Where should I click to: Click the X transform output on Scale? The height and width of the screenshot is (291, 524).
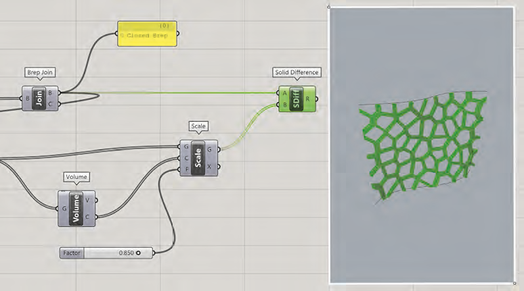tap(210, 165)
